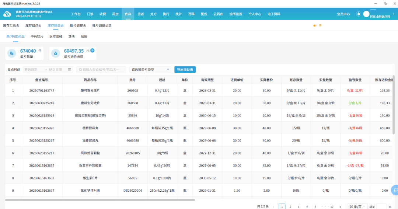Open the 诊所设置 menu
Image resolution: width=398 pixels, height=209 pixels.
[x=236, y=14]
